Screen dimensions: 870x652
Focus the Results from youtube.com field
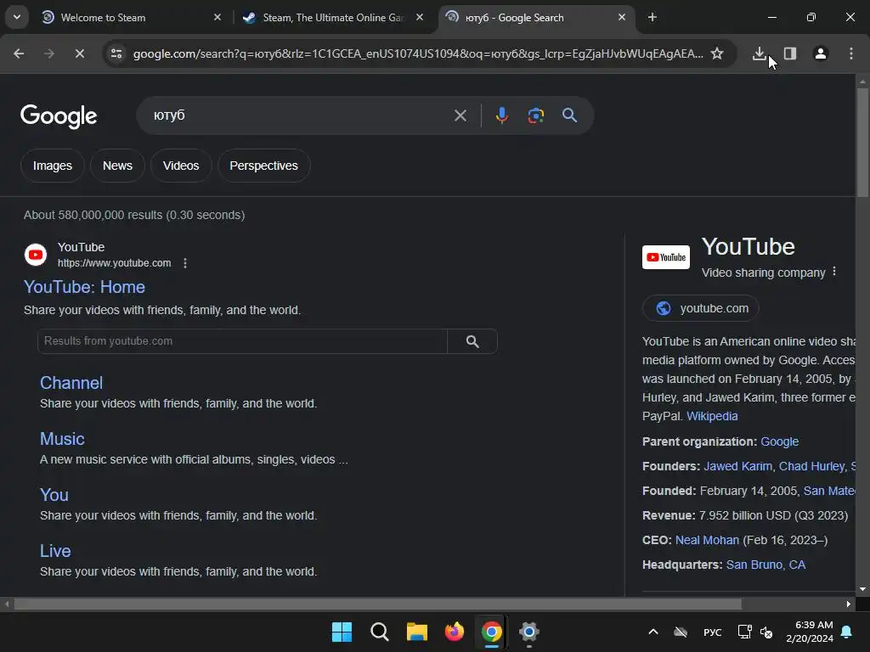[242, 341]
